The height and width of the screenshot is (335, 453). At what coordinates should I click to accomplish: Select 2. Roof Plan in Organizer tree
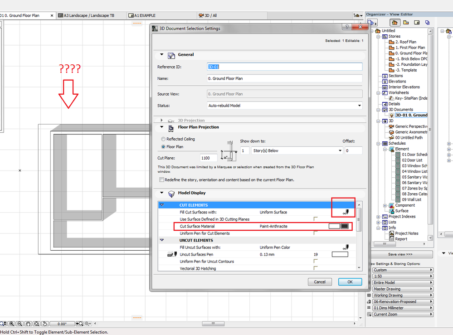pos(406,42)
